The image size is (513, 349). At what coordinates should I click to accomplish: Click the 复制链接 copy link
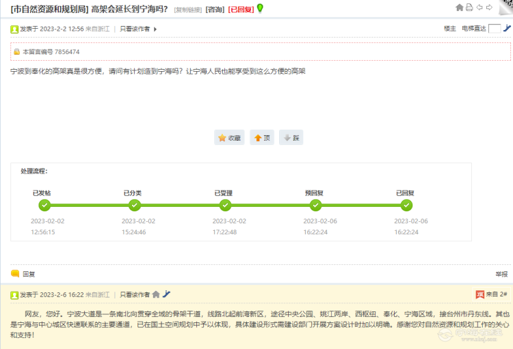188,10
